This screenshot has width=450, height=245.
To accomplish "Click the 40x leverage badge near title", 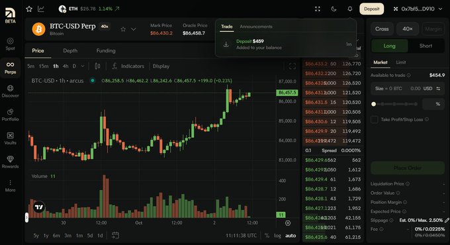I will (105, 26).
